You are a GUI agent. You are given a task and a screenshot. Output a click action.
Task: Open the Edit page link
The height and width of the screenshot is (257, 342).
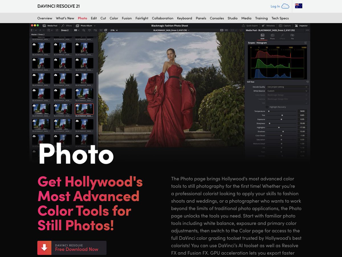coord(94,18)
